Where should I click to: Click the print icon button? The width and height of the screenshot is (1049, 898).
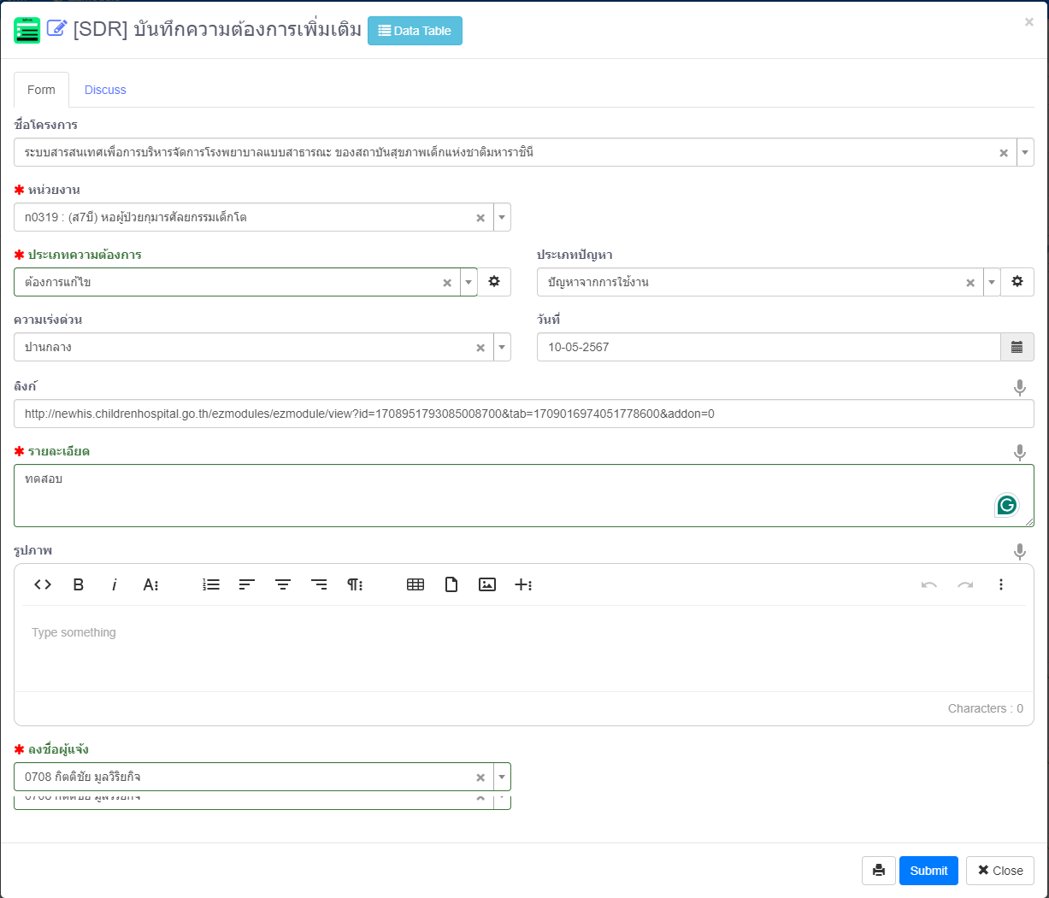(x=878, y=871)
